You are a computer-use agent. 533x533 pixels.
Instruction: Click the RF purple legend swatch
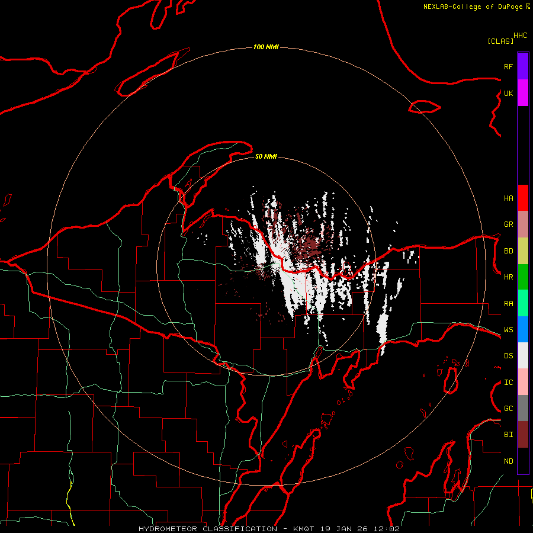[523, 66]
